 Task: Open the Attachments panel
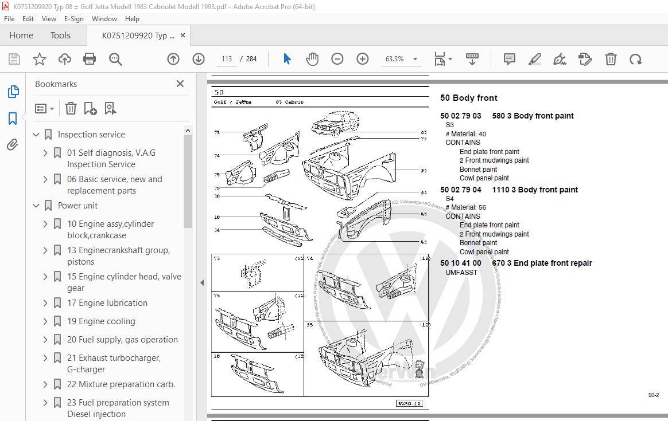[x=13, y=144]
